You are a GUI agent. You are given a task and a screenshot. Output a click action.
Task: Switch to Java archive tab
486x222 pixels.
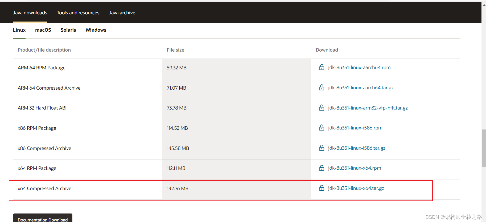coord(122,13)
